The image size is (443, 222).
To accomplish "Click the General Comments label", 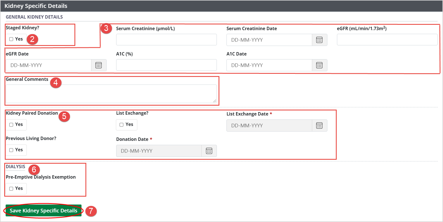I will click(x=27, y=79).
